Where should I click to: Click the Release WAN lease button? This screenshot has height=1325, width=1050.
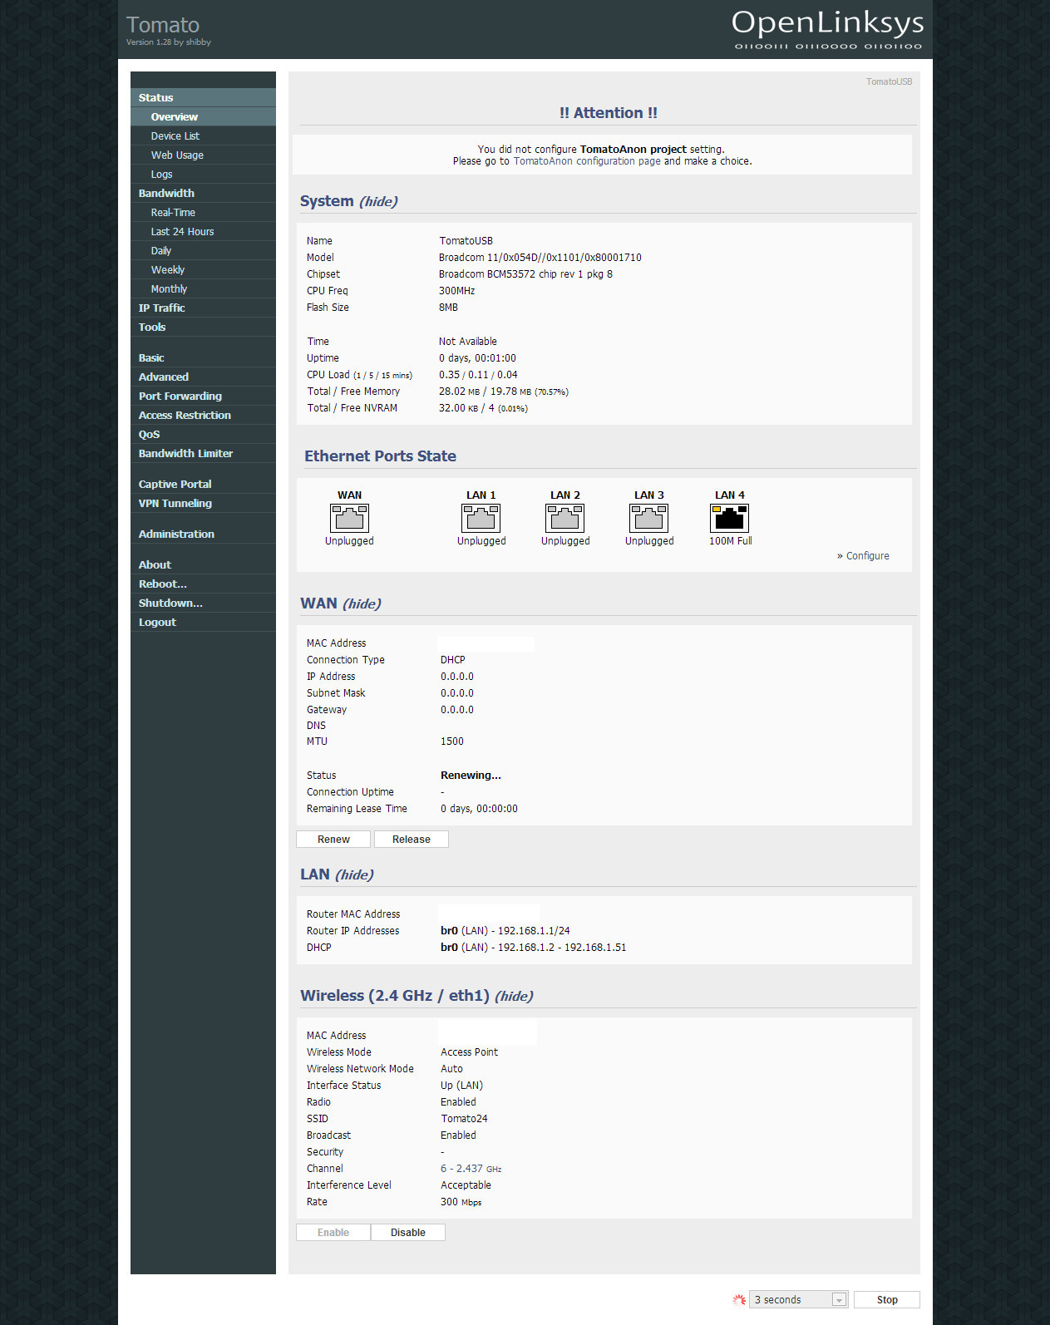pyautogui.click(x=412, y=840)
